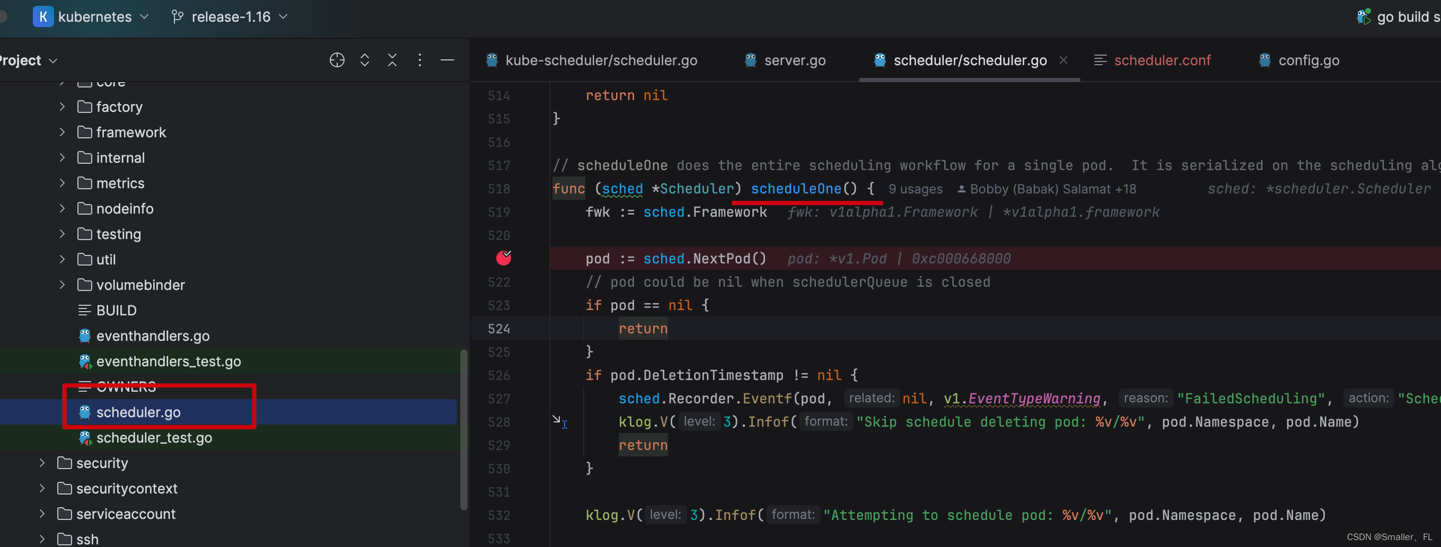Expand the volumebinder folder
Screen dimensions: 1441x547
62,285
